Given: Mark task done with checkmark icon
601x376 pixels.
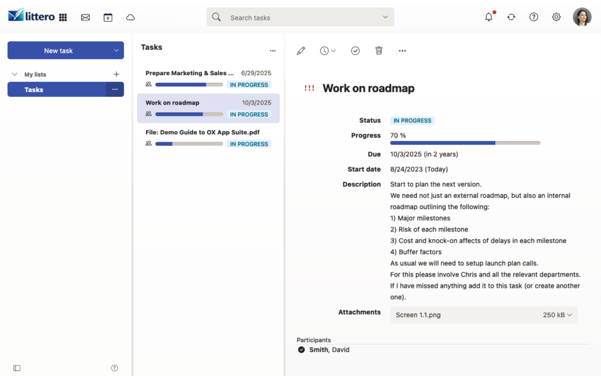Looking at the screenshot, I should (355, 51).
